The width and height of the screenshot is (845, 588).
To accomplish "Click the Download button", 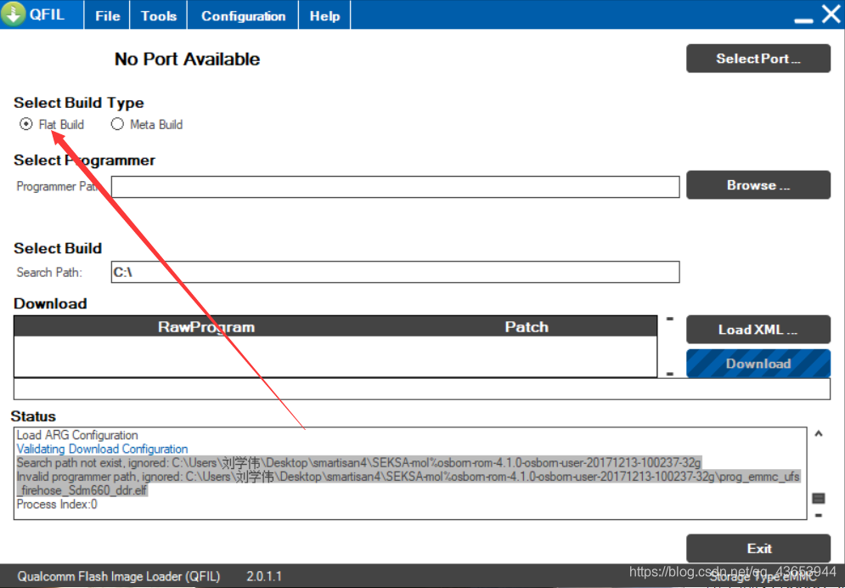I will pyautogui.click(x=758, y=364).
